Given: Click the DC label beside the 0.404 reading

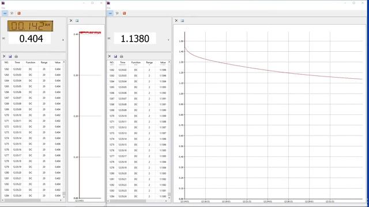Looking at the screenshot, I should click(x=3, y=39).
